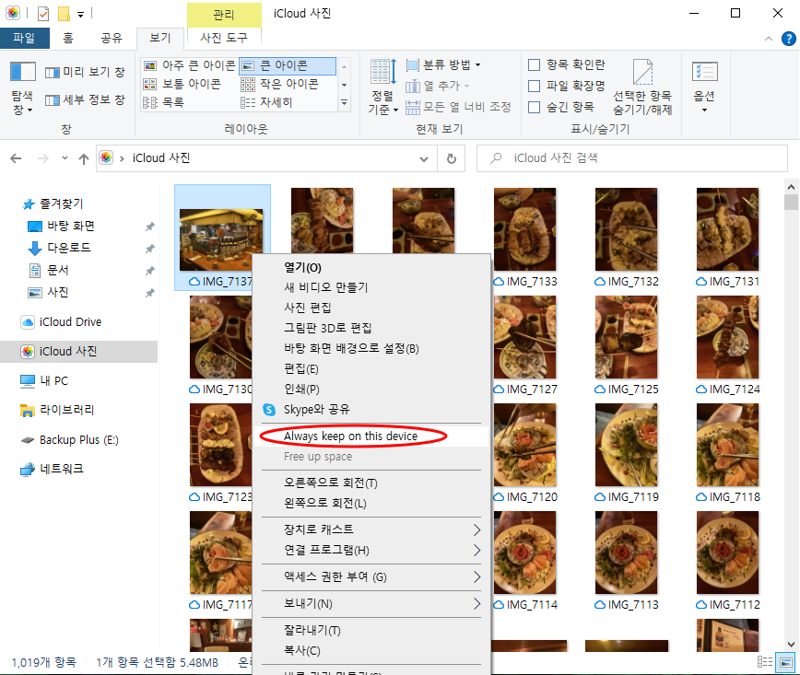Click new folder quick access icon
Image resolution: width=800 pixels, height=675 pixels.
(64, 14)
